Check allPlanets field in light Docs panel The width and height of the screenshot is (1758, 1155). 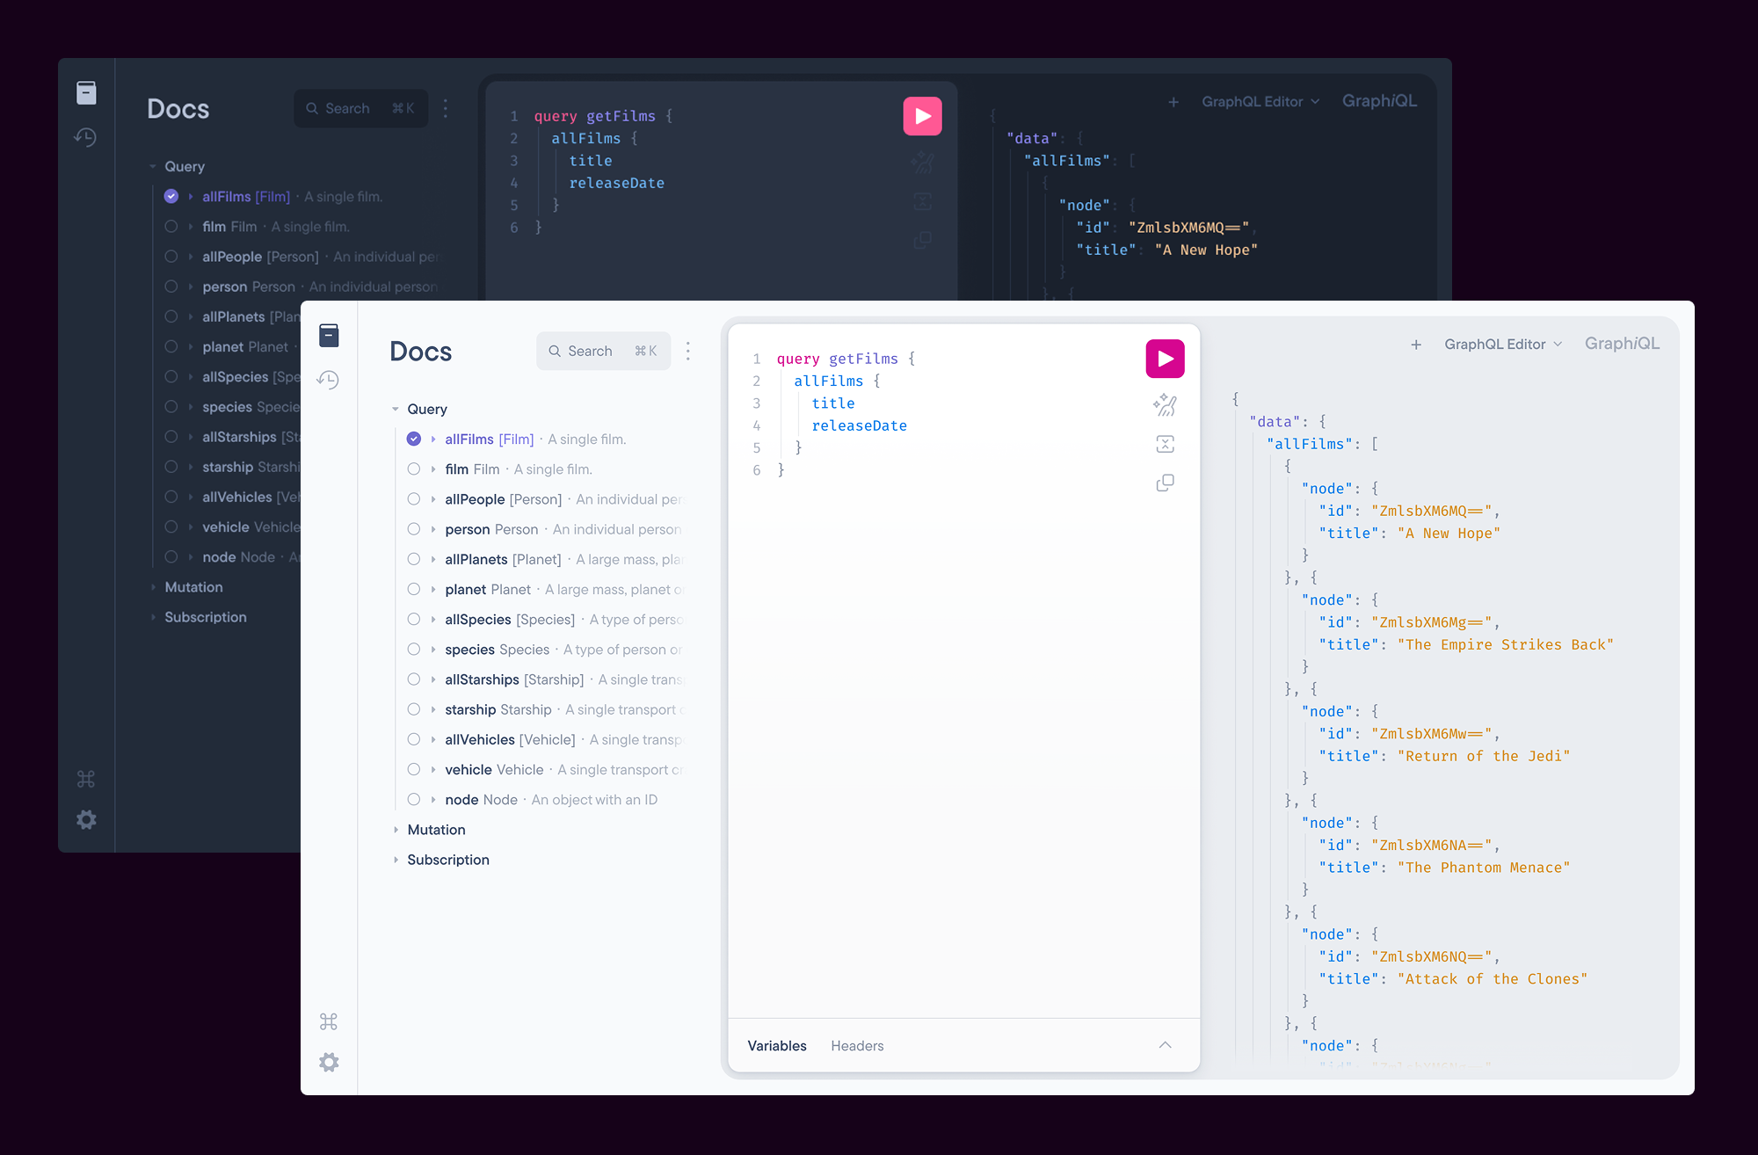click(x=414, y=559)
